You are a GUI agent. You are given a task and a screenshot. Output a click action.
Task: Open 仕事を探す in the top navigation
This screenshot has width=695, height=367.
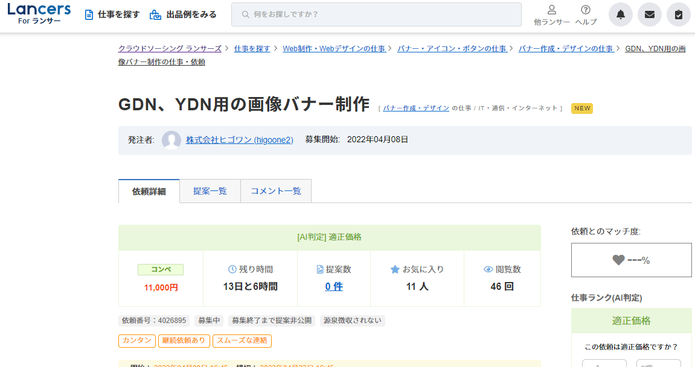[x=112, y=14]
